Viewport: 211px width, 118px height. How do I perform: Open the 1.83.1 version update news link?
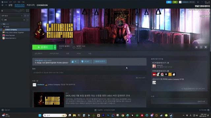[98, 96]
